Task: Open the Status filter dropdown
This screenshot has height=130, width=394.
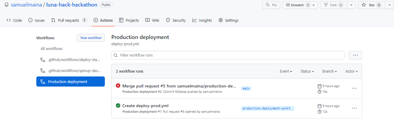Action: 307,71
